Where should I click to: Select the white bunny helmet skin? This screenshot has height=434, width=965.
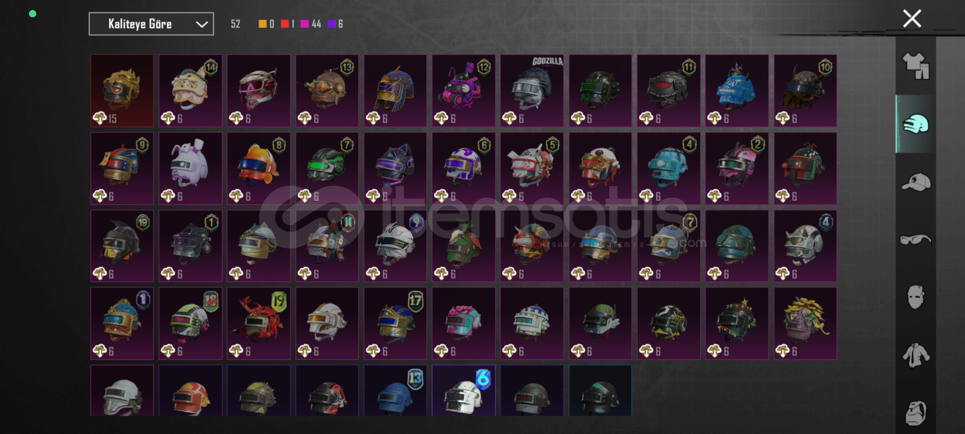(x=190, y=168)
